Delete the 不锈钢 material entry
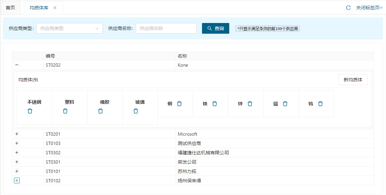 pos(30,111)
